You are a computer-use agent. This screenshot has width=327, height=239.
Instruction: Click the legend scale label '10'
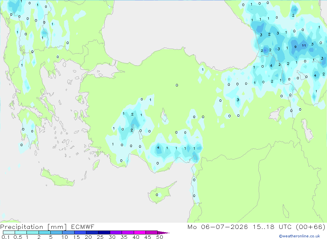(65, 237)
